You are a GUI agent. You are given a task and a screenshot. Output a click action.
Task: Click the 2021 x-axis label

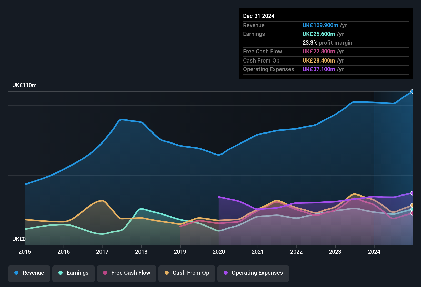coord(258,252)
